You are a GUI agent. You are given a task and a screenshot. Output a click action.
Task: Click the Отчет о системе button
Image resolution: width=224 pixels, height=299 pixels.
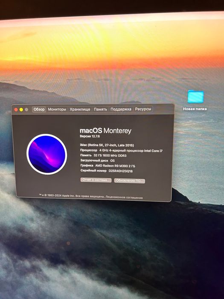click(x=96, y=180)
